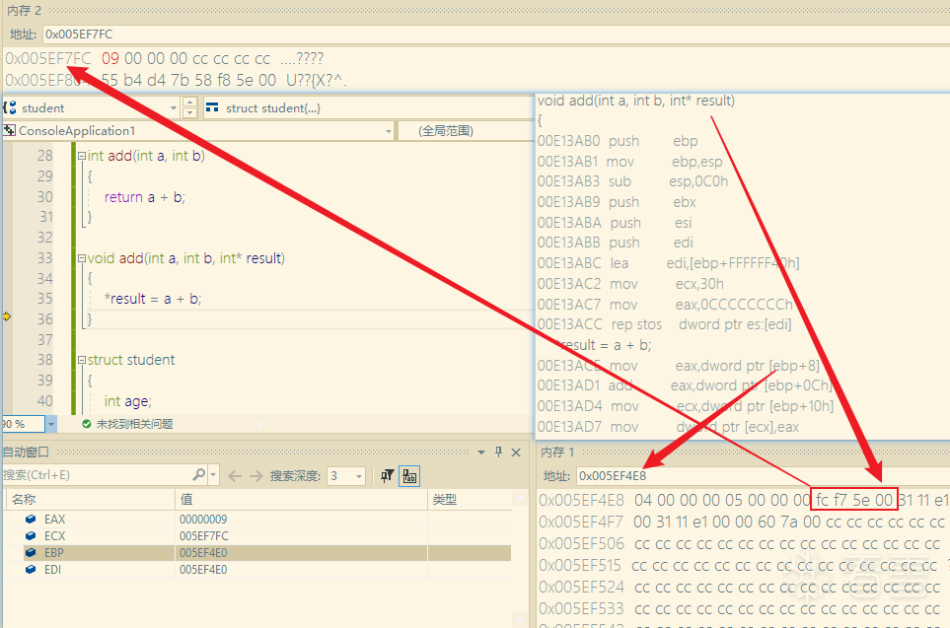Click the next search result arrow
This screenshot has width=950, height=628.
coord(256,476)
